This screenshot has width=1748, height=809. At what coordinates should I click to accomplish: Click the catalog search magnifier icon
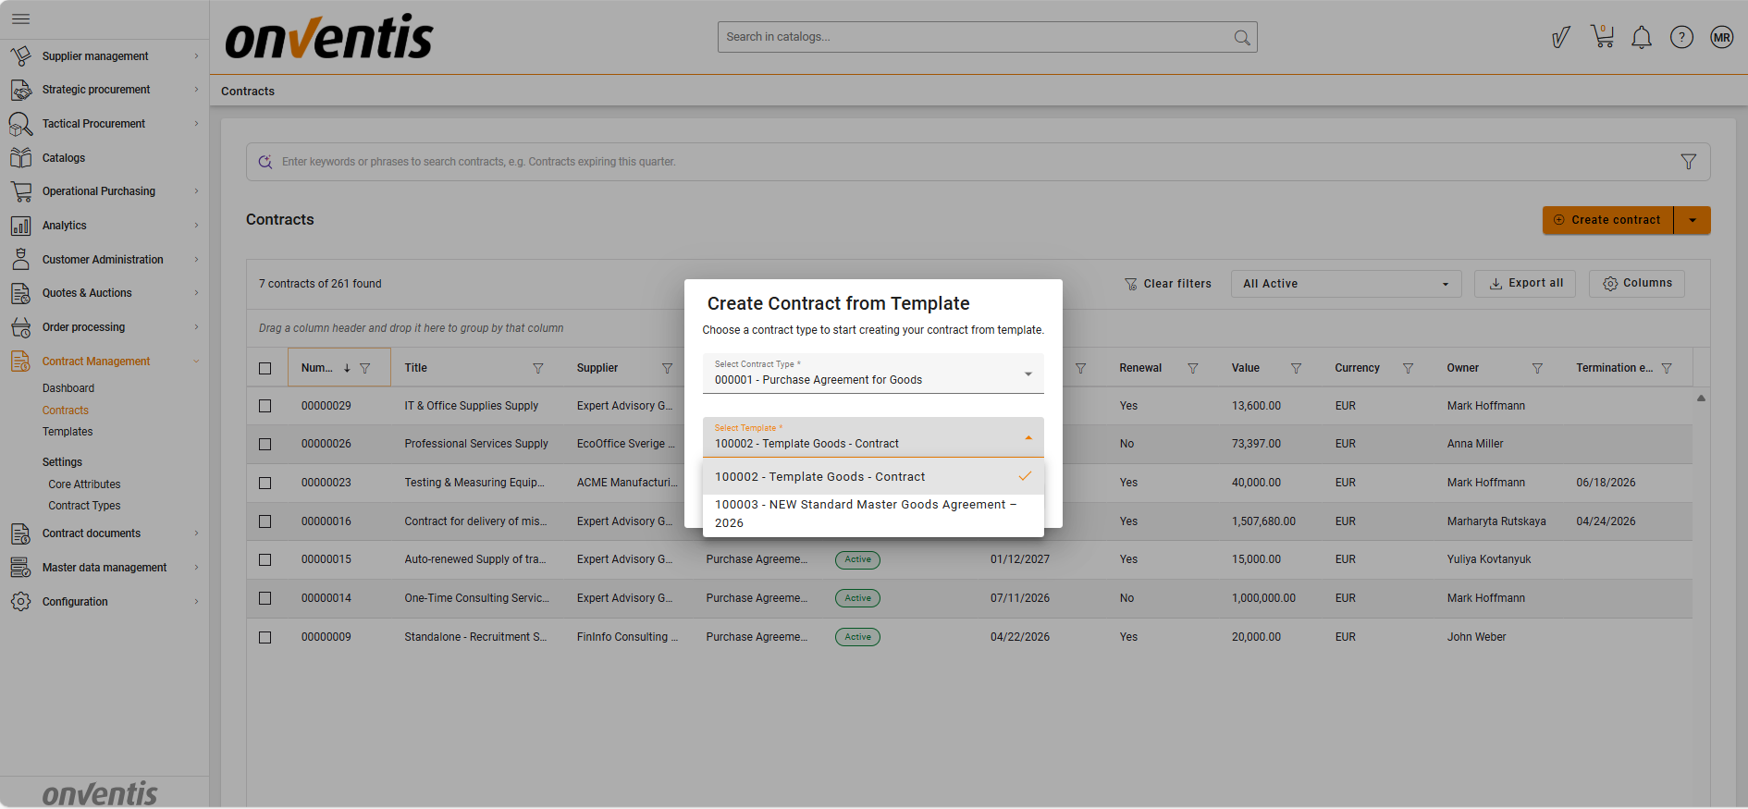[1242, 38]
